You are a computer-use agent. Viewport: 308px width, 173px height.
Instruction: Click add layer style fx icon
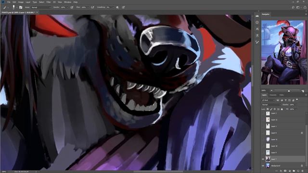tap(281, 171)
